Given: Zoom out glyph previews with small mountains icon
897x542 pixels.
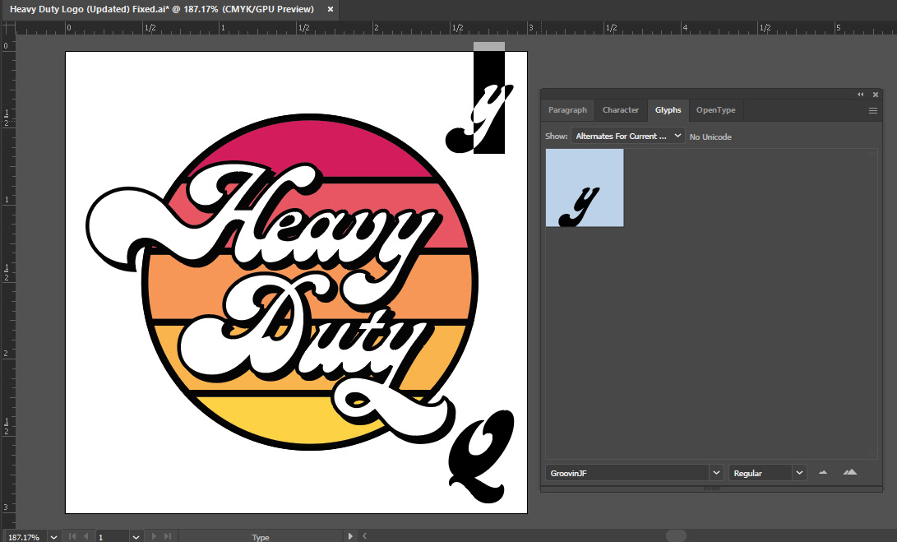Looking at the screenshot, I should click(x=823, y=473).
